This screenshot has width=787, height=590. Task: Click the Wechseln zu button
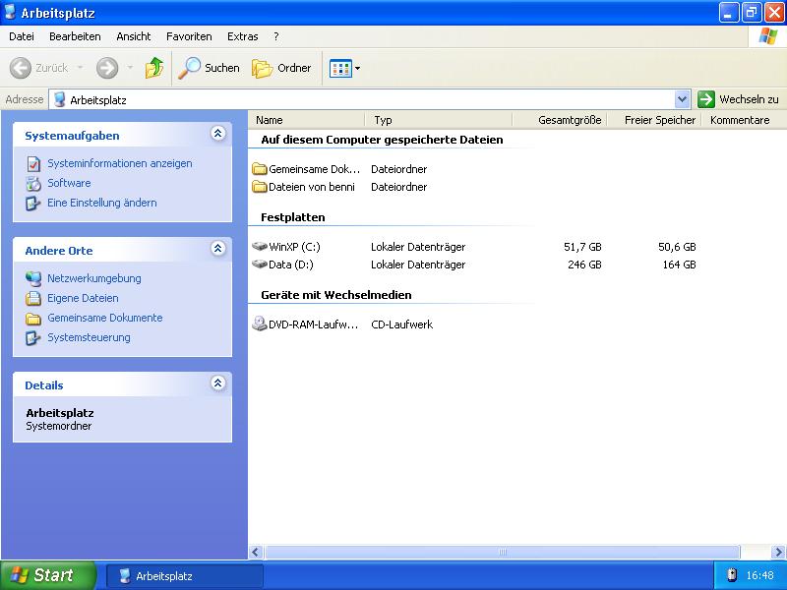coord(735,99)
